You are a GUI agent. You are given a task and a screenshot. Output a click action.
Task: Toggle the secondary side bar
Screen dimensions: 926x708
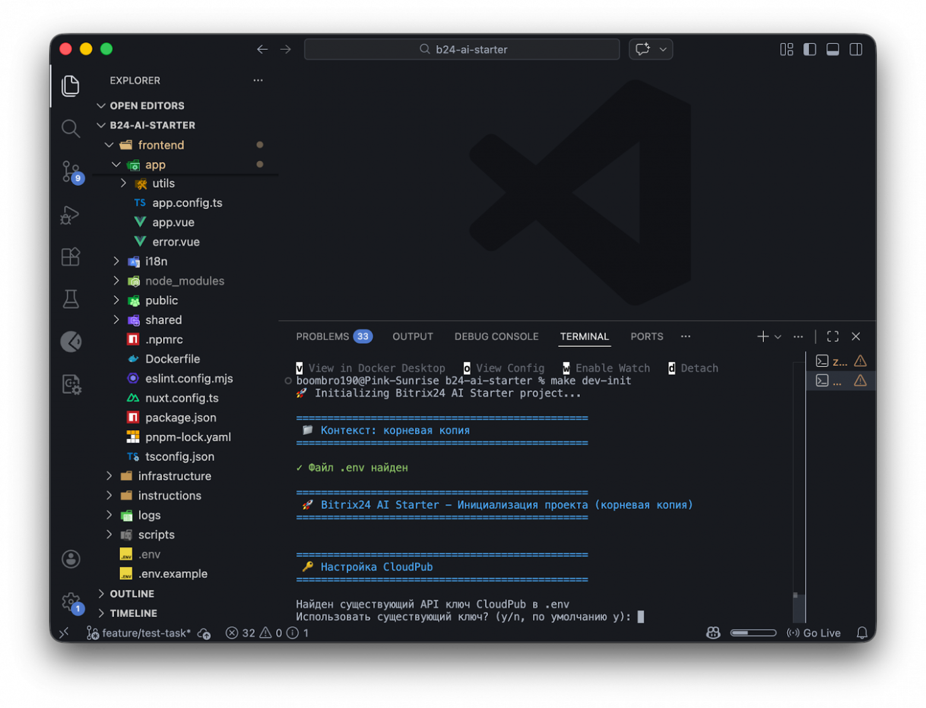coord(856,49)
